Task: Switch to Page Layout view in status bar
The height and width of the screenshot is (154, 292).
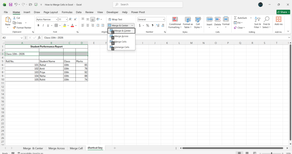Action: tap(247, 153)
